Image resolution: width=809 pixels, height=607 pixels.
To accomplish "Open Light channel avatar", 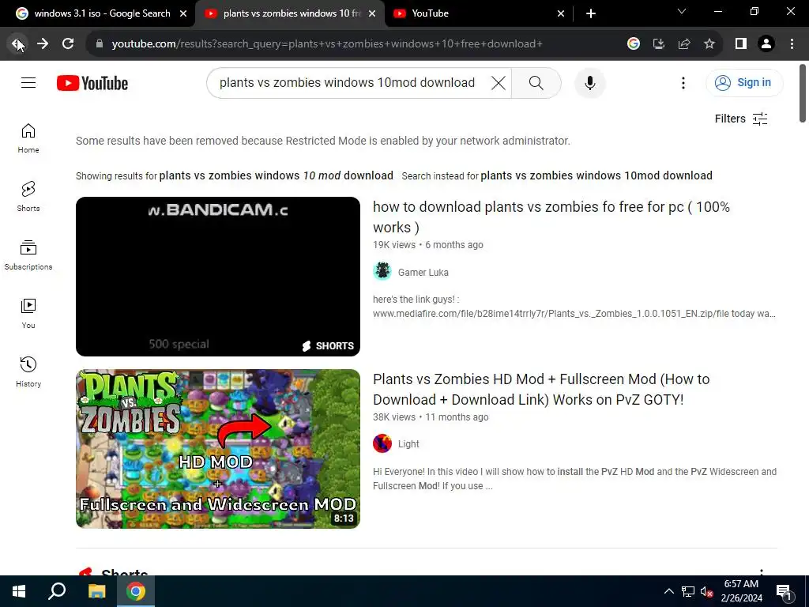I will [382, 443].
